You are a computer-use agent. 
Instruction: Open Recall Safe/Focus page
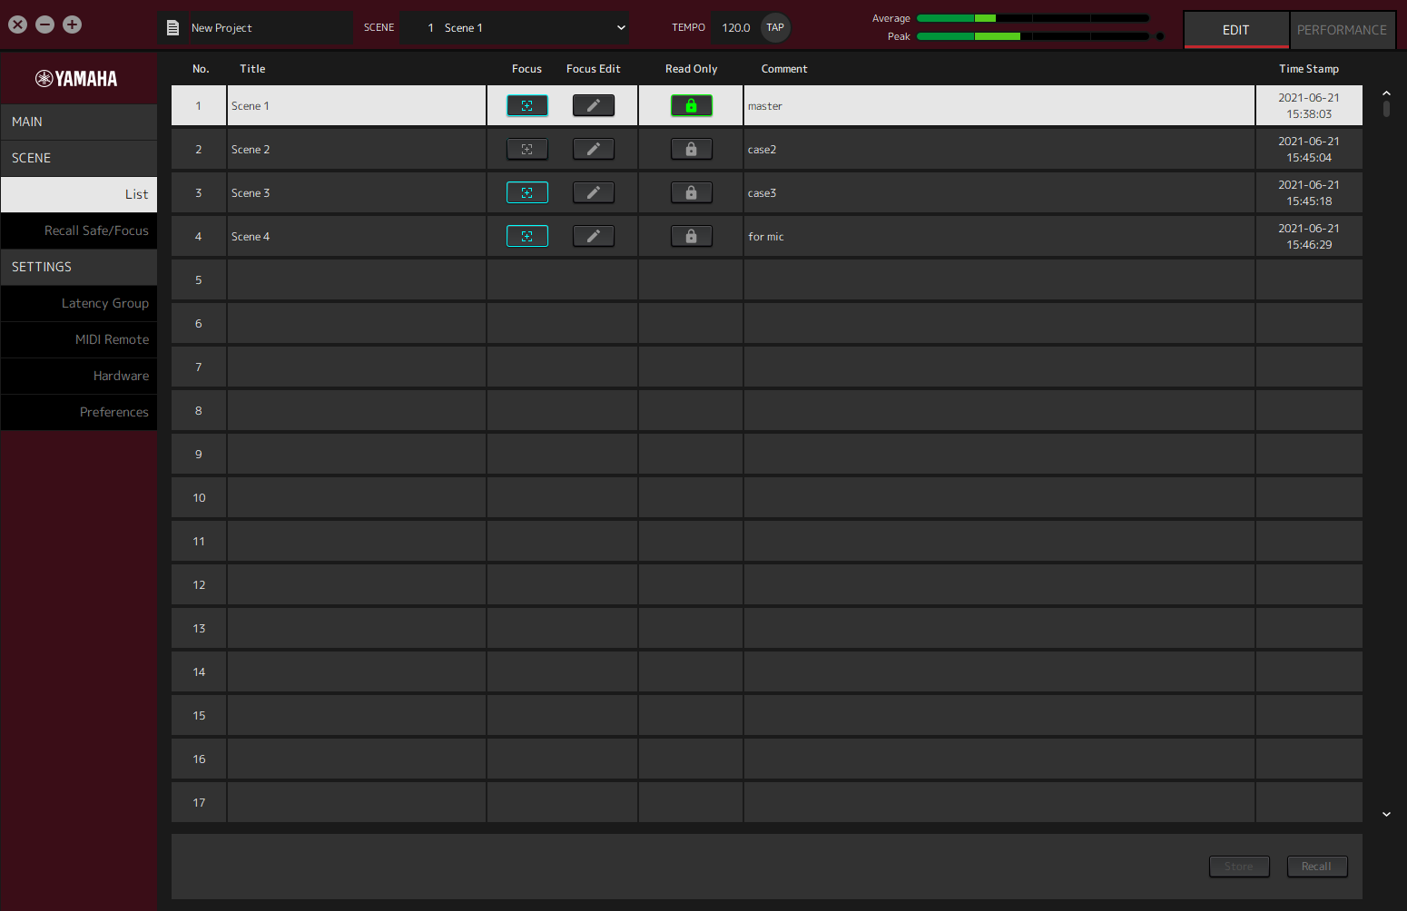click(79, 230)
